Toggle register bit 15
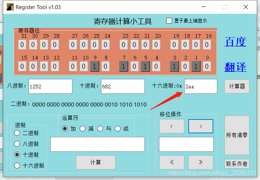Screen dimensions: 260x180 22,66
